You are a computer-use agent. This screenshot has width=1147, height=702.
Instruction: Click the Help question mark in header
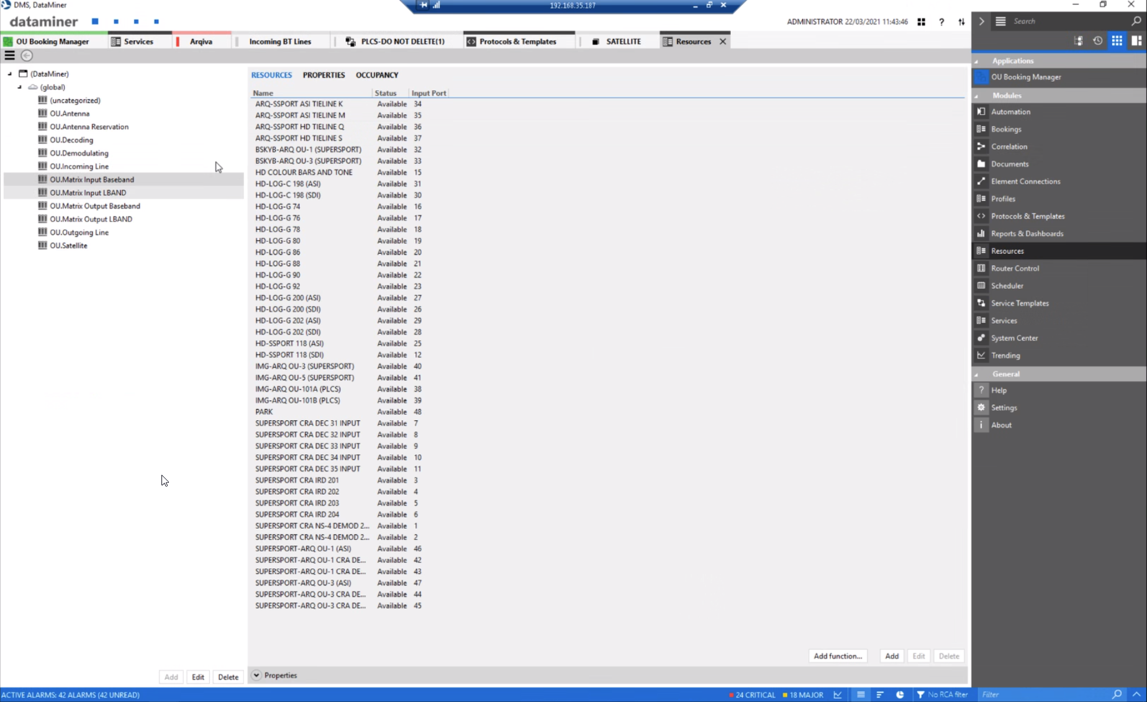click(941, 22)
